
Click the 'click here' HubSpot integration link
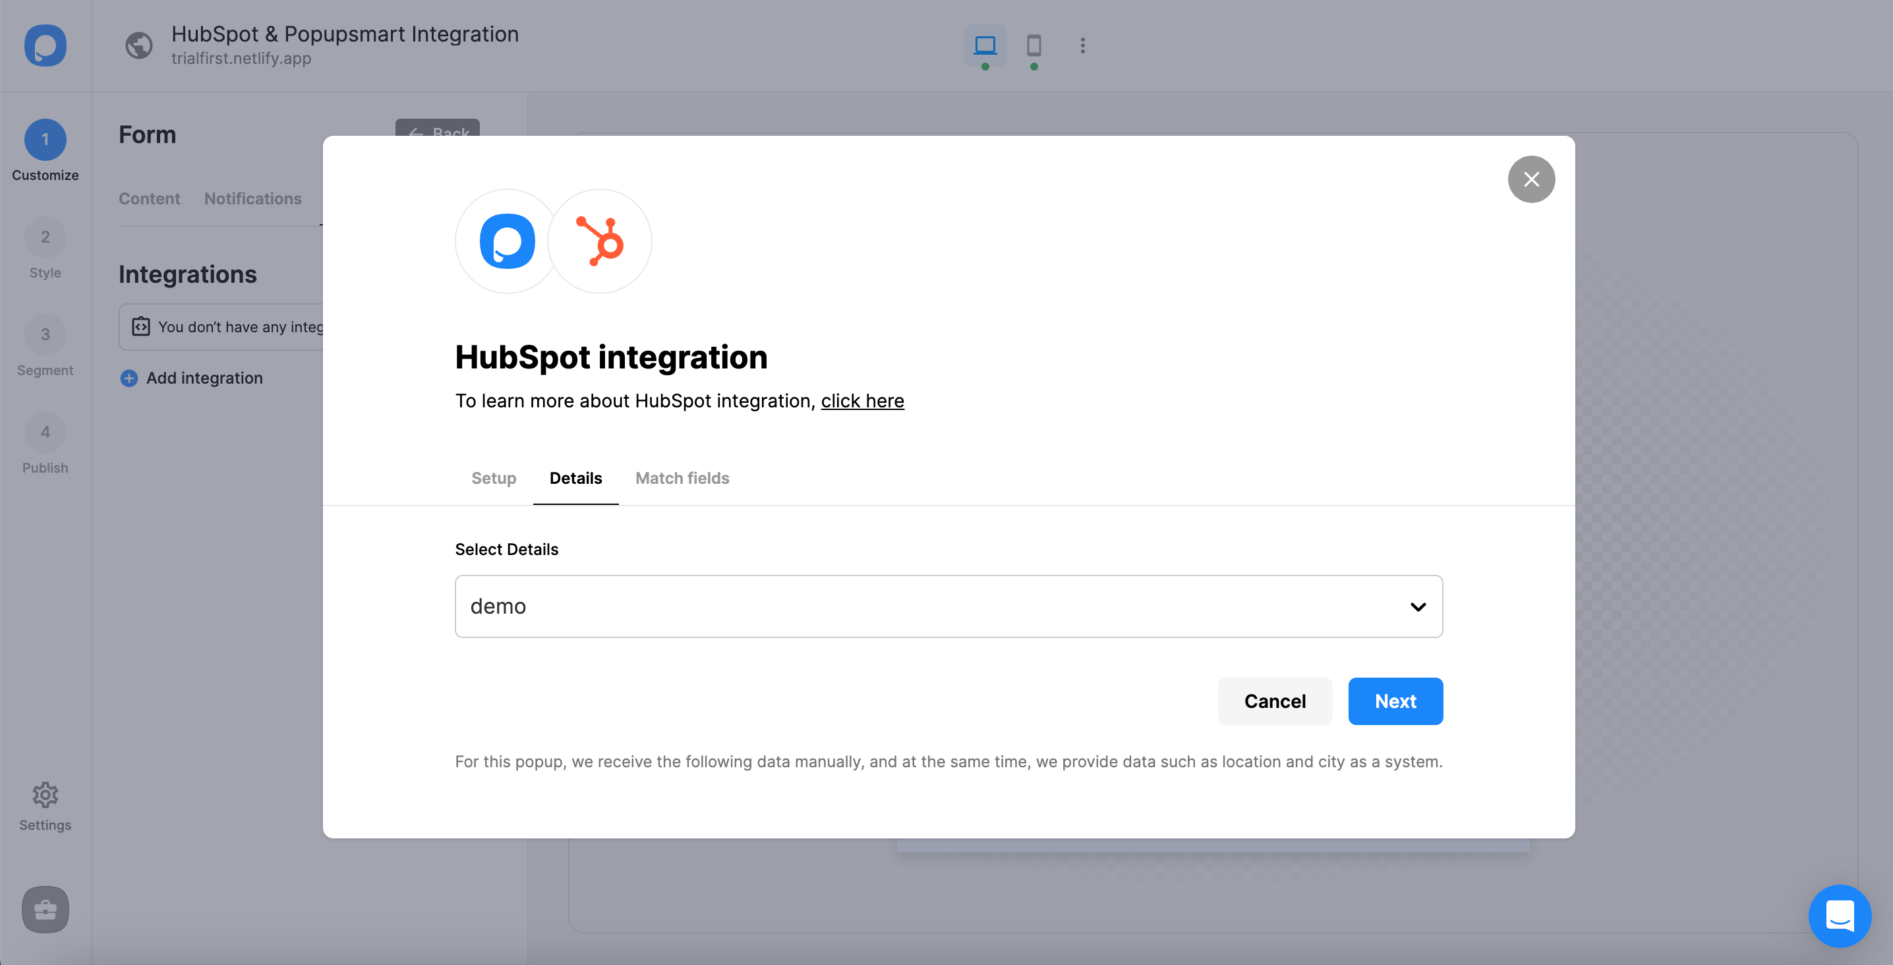(x=863, y=400)
